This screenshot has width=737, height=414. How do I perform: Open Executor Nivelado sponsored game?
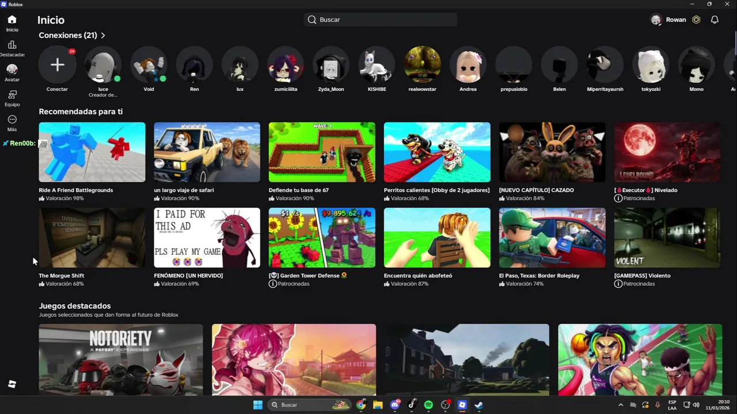tap(667, 152)
